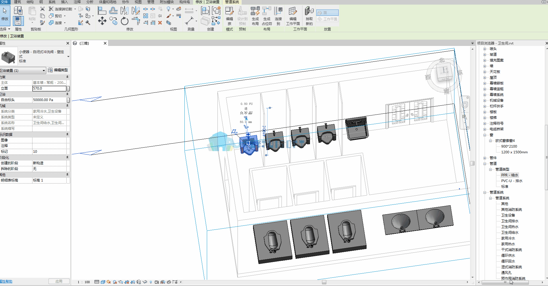Switch to 管道系统 ribbon tab
Image resolution: width=548 pixels, height=286 pixels.
point(232,2)
